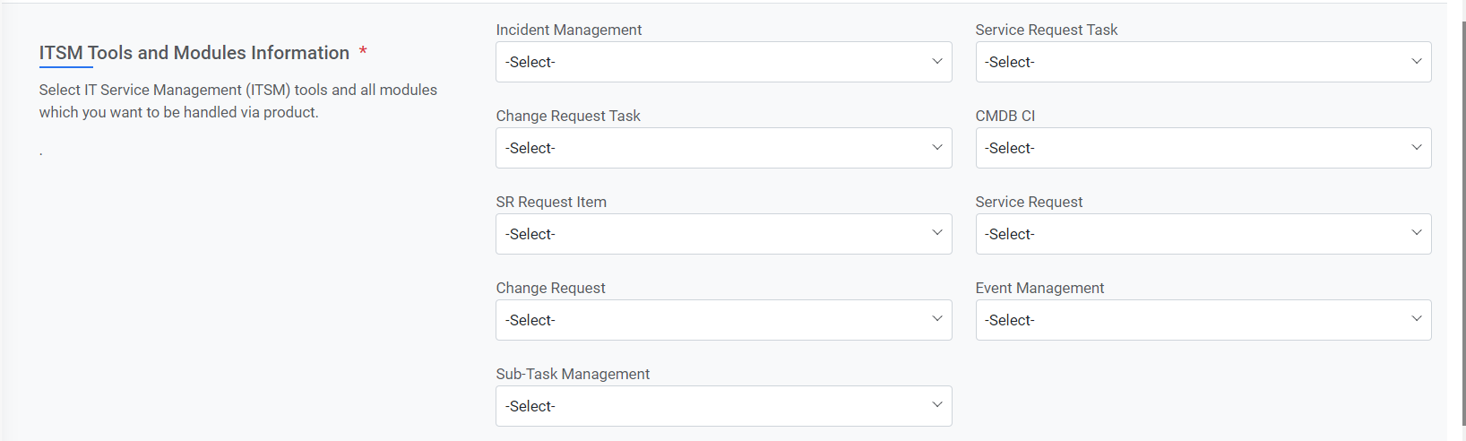Viewport: 1466px width, 441px height.
Task: Click the SR Request Item chevron arrow
Action: click(937, 234)
